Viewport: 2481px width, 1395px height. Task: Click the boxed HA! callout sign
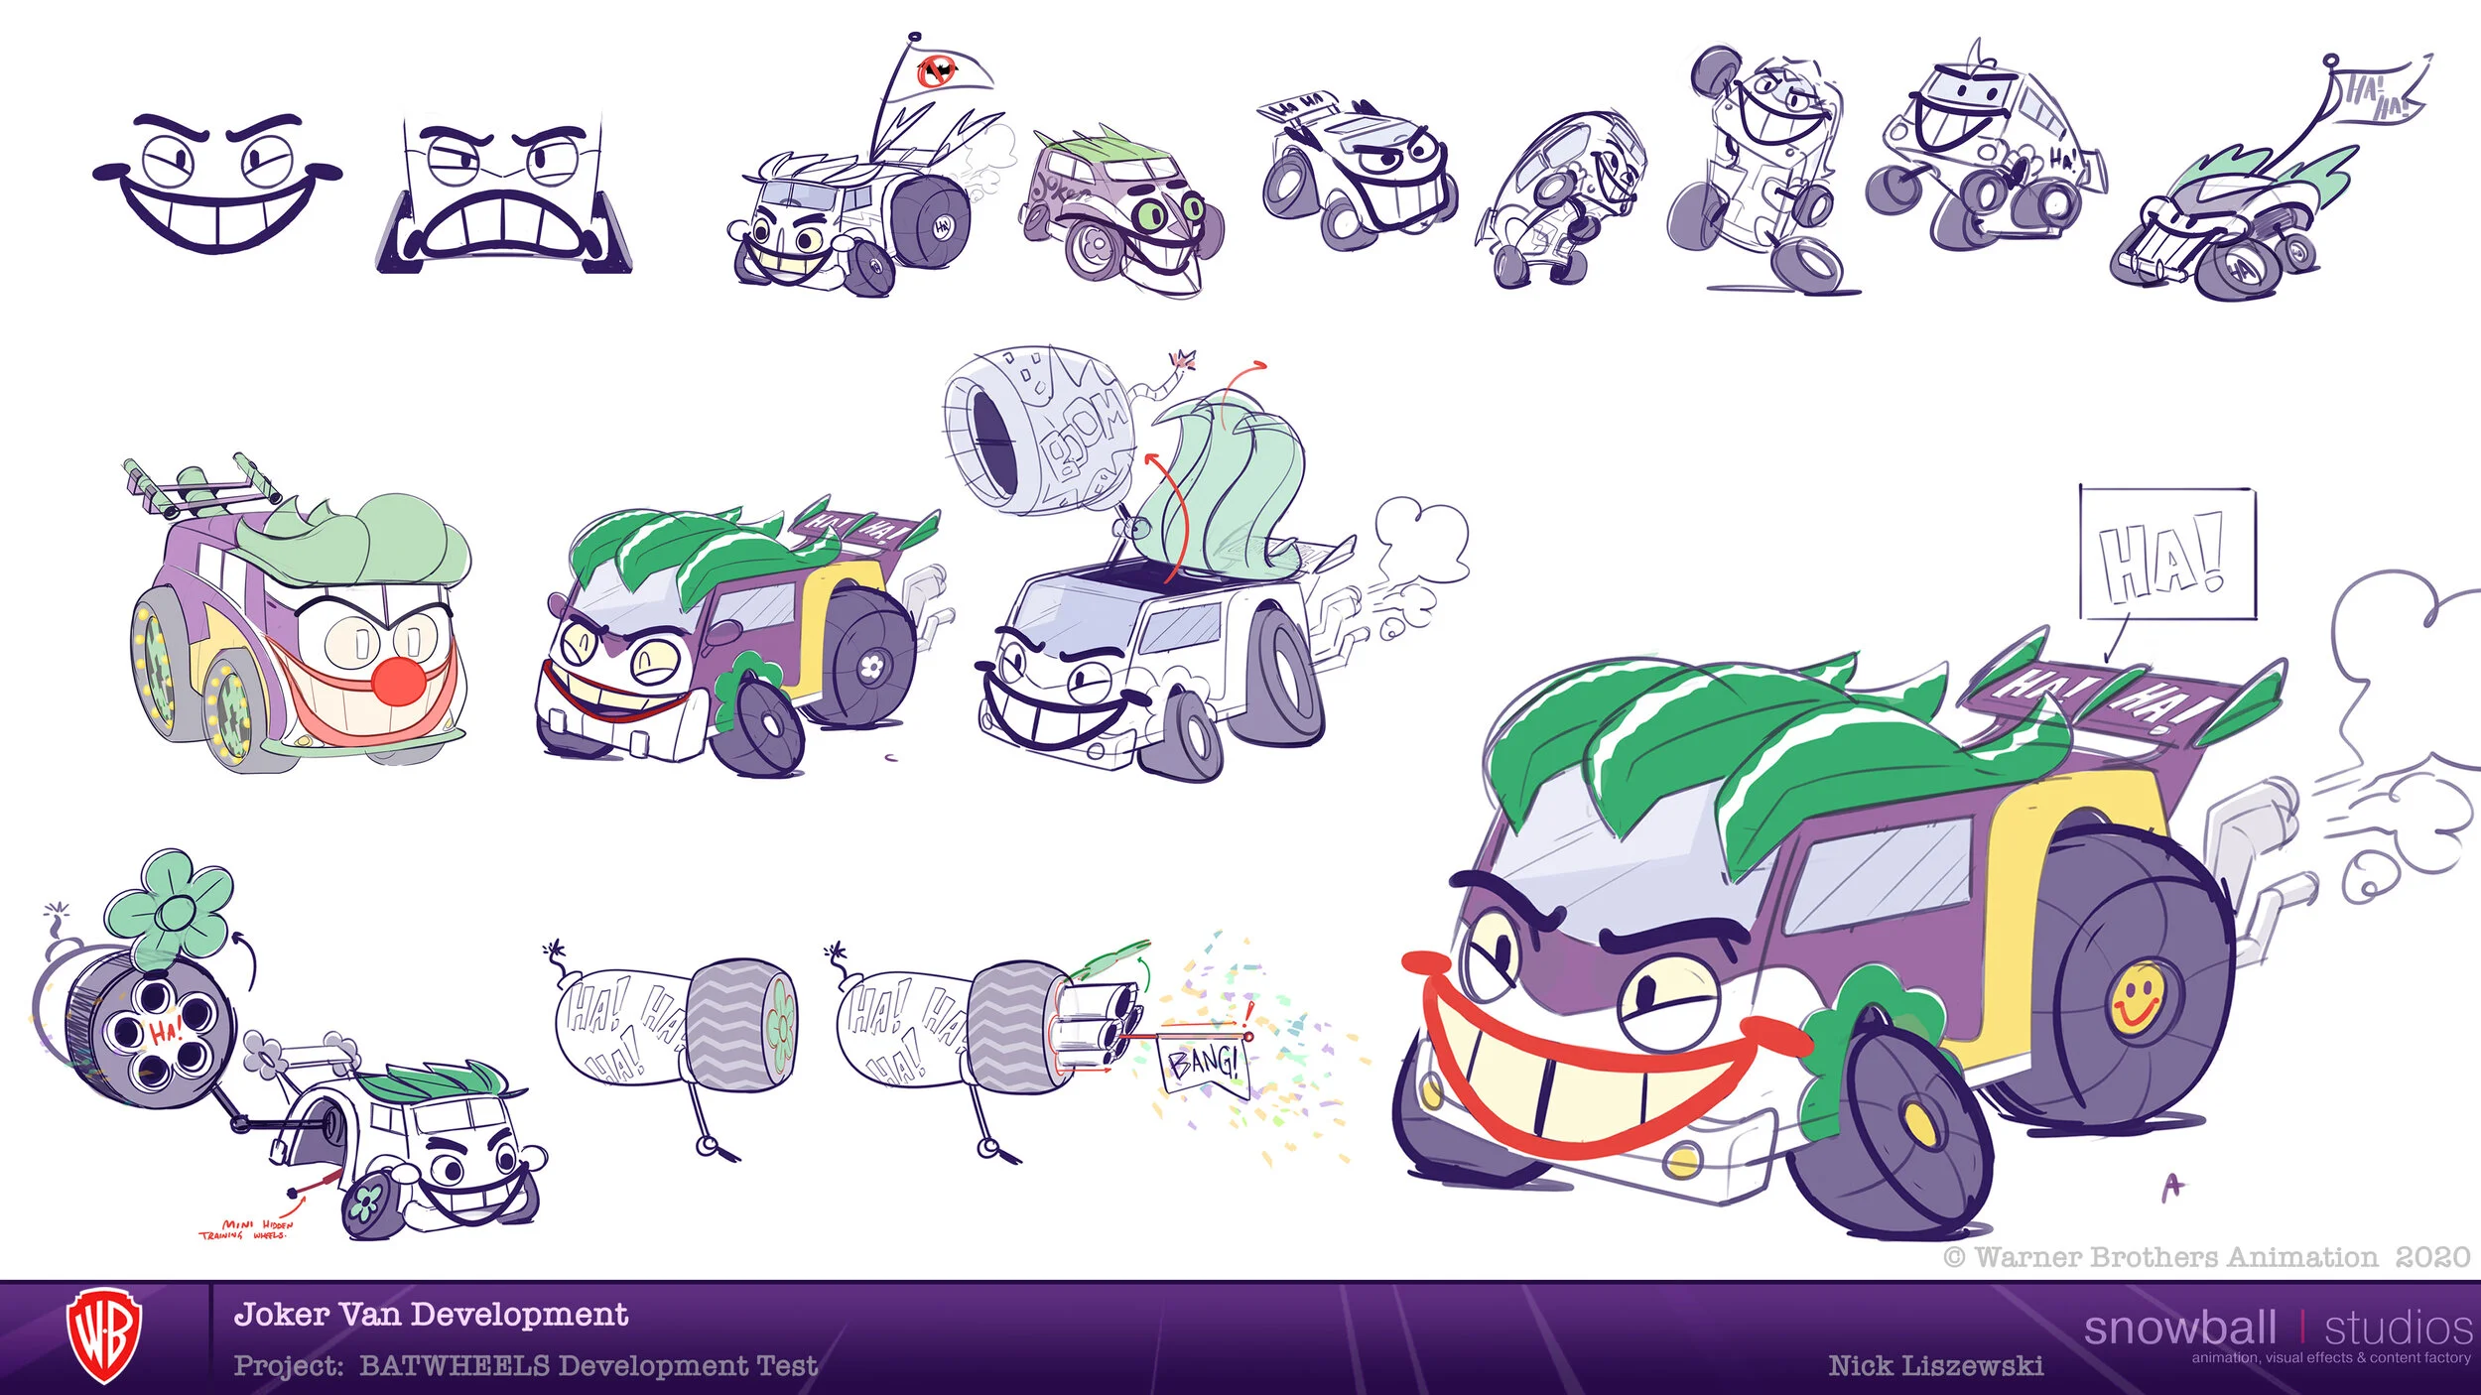coord(2166,554)
